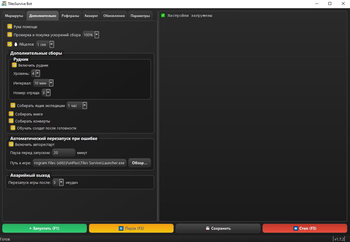Click the green Запустить (F1) button
Viewport: 350px width, 242px height.
click(x=44, y=228)
